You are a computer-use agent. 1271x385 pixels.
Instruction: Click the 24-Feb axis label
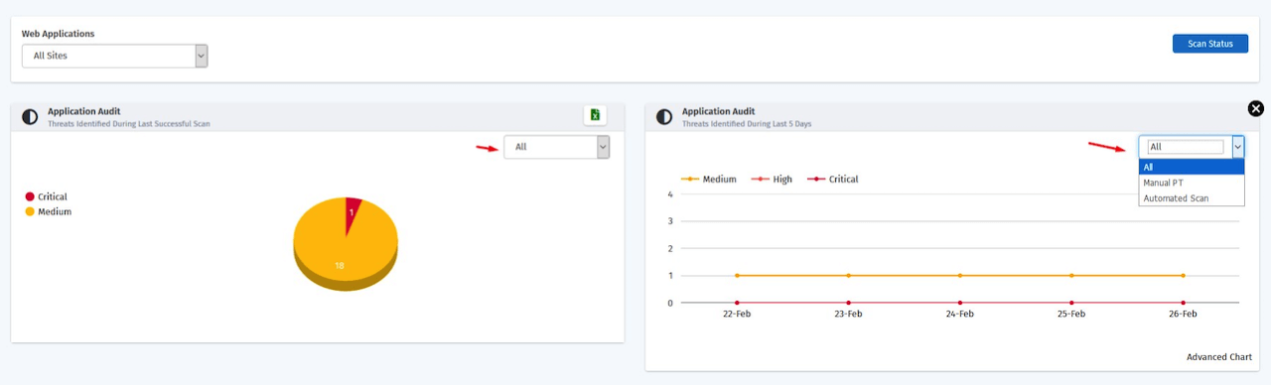pyautogui.click(x=960, y=314)
